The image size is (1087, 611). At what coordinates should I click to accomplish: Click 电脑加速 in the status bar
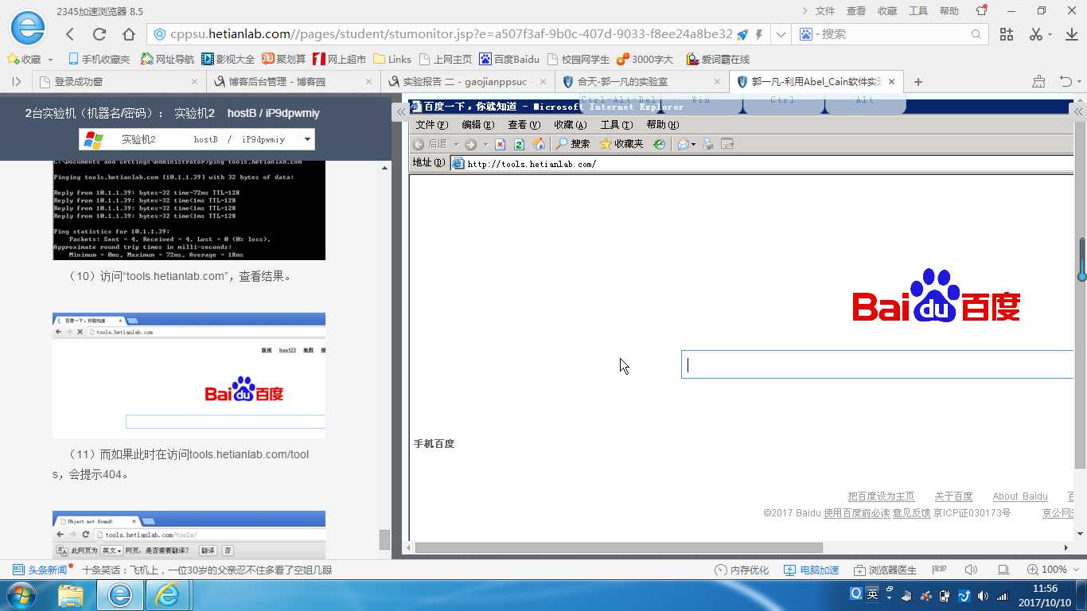click(812, 570)
